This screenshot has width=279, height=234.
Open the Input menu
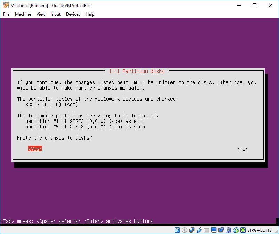(56, 14)
